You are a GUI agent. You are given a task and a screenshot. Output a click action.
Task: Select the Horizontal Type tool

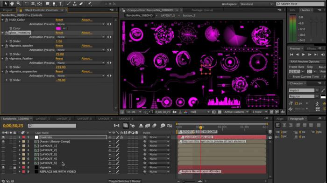60,4
